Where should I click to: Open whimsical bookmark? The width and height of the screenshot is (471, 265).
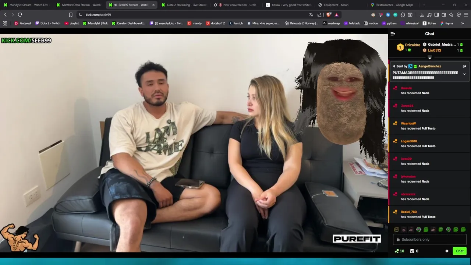coord(409,23)
